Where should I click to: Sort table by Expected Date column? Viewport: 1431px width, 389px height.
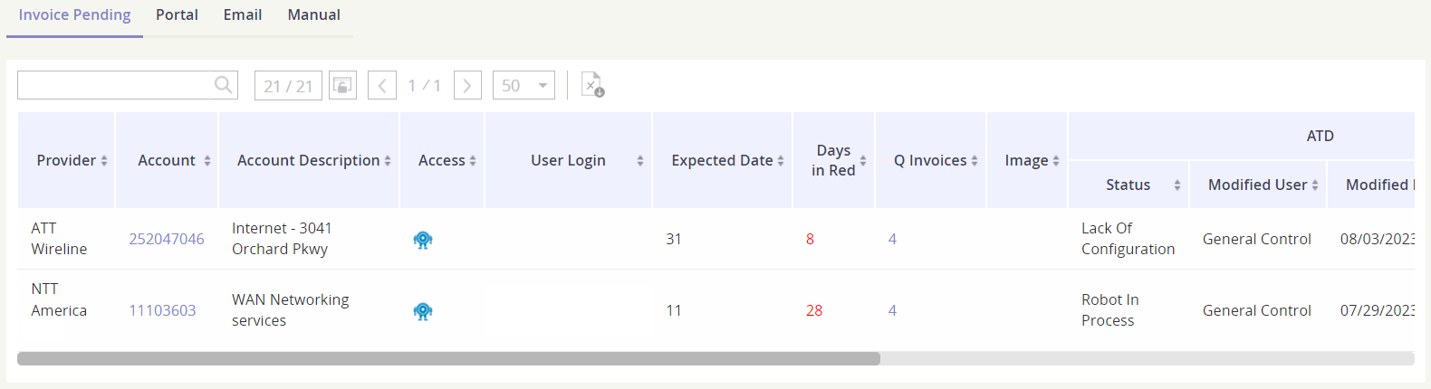click(x=781, y=161)
